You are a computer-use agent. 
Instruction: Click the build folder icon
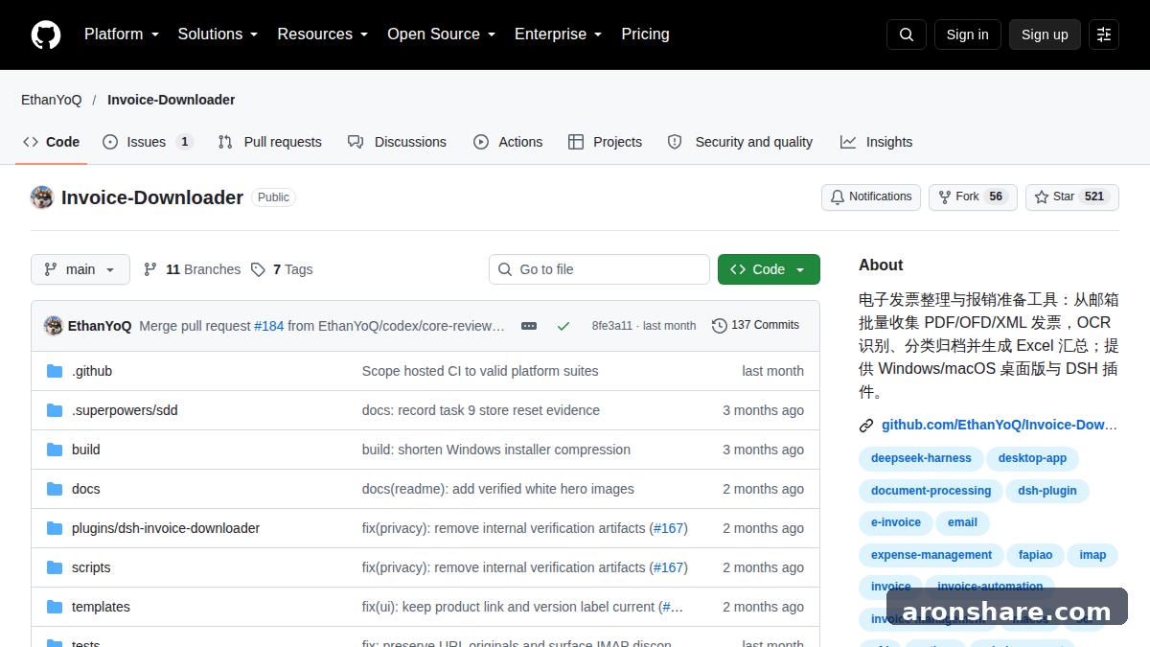coord(55,450)
